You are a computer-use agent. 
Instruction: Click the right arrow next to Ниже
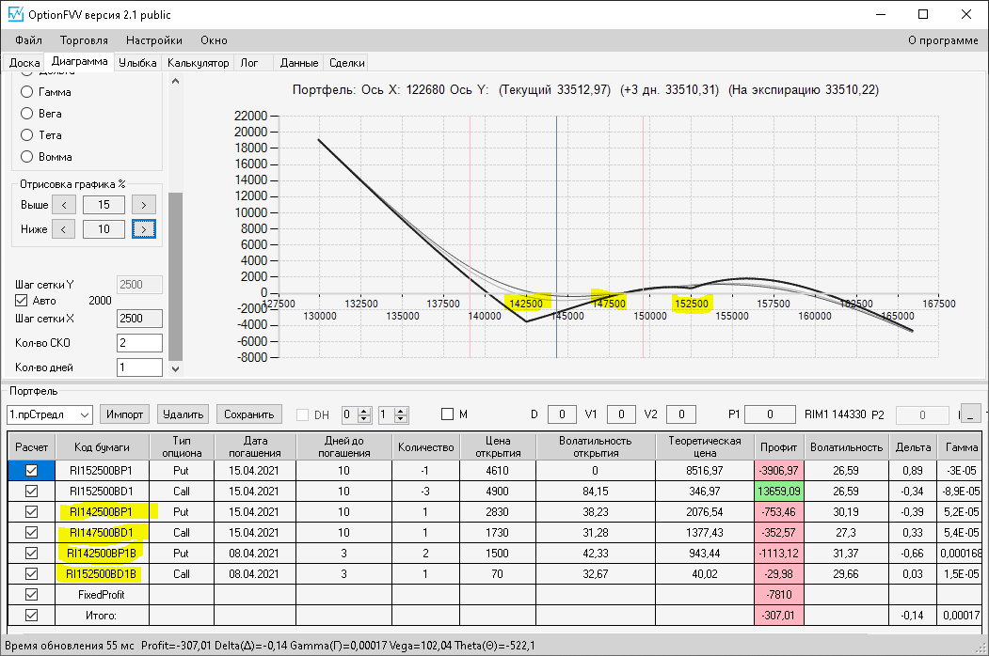(144, 229)
